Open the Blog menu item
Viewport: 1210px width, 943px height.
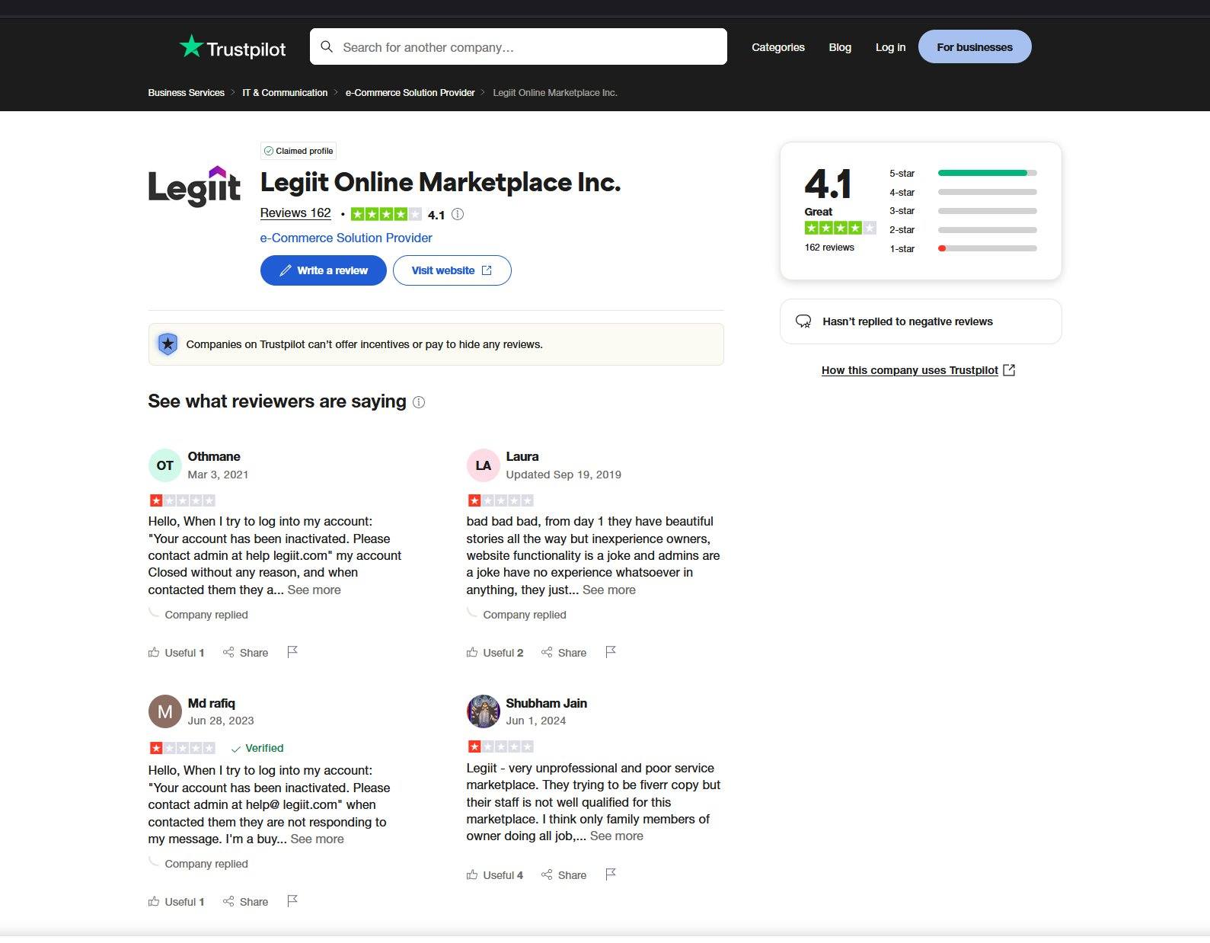[x=840, y=47]
